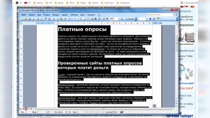Toggle ИСПР track changes in status bar

click(91, 112)
